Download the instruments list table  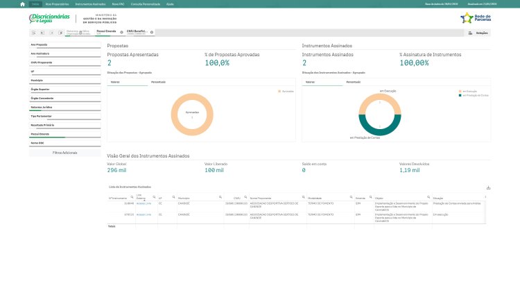click(x=488, y=187)
